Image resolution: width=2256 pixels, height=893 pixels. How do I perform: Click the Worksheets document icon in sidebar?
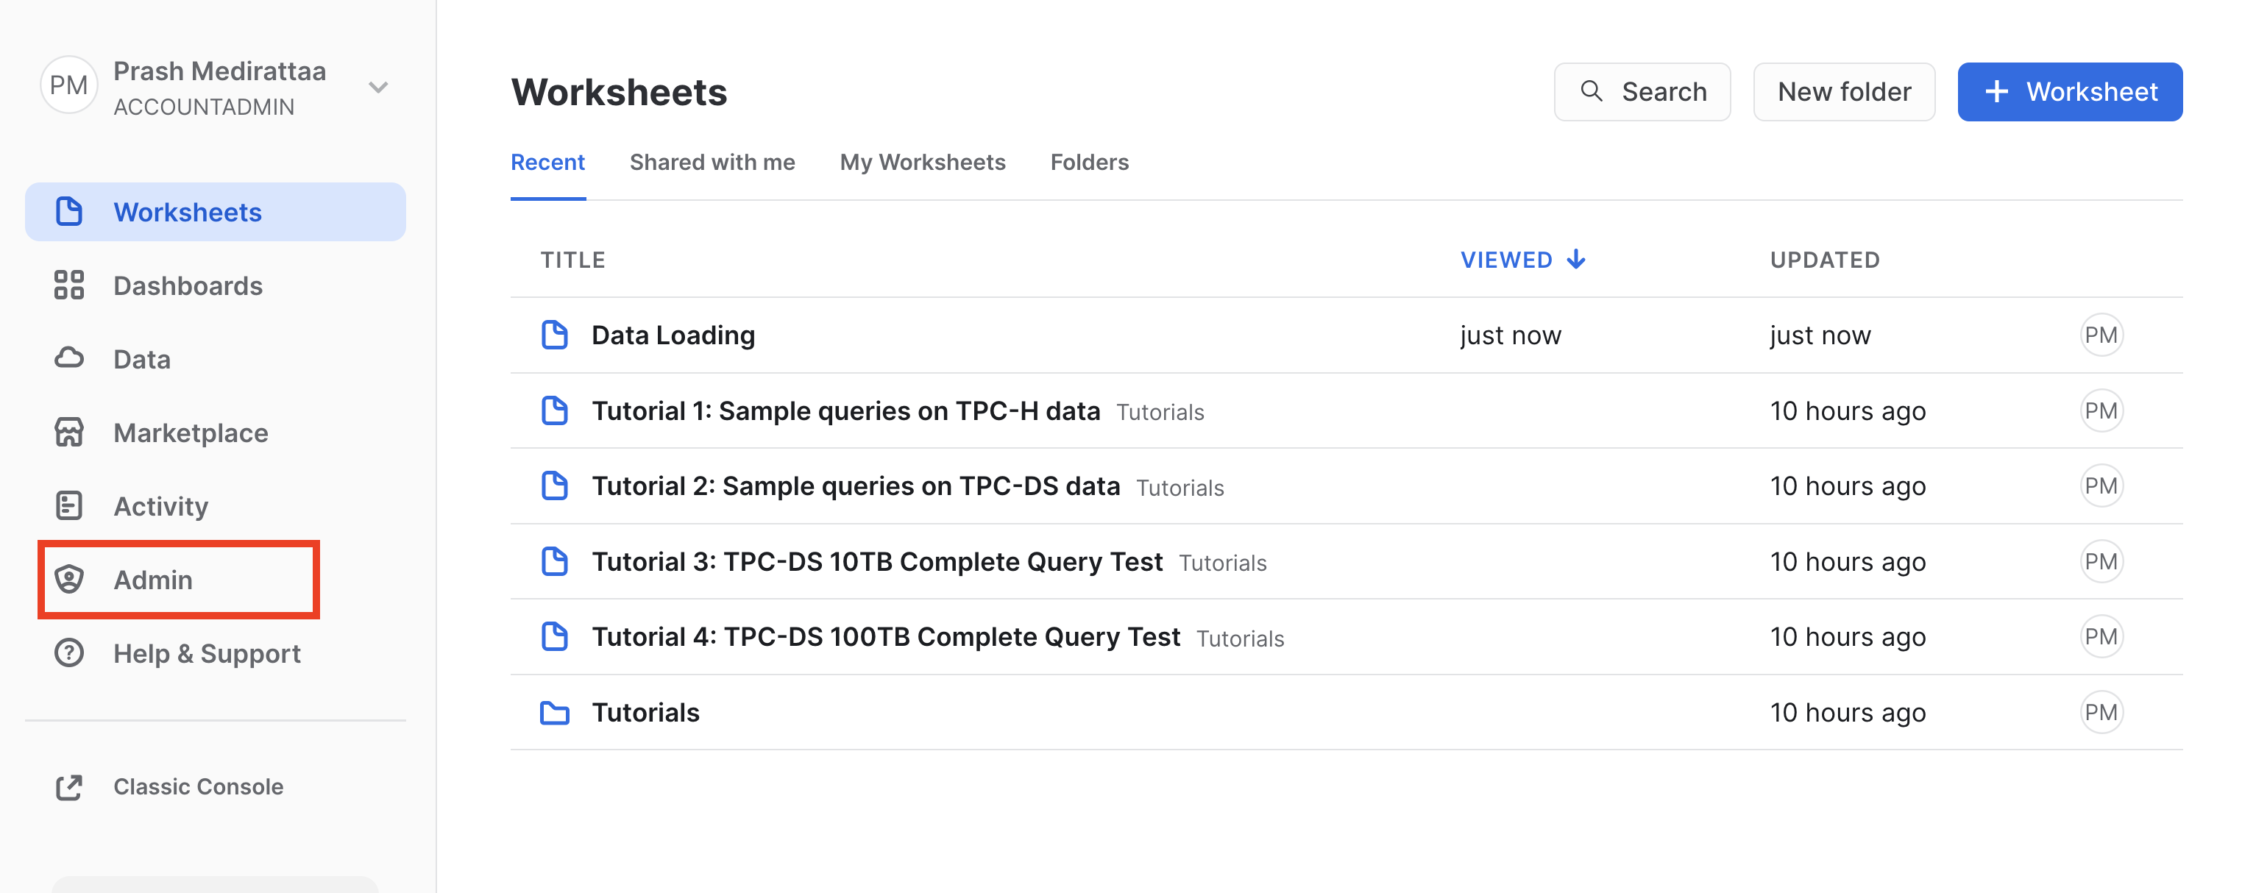69,212
